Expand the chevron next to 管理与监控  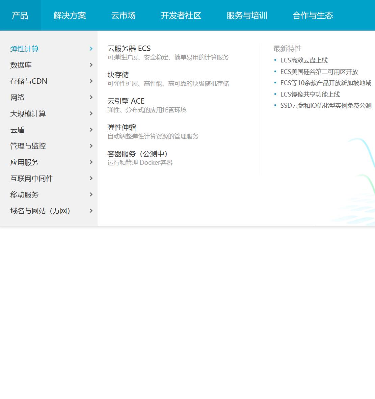[91, 146]
